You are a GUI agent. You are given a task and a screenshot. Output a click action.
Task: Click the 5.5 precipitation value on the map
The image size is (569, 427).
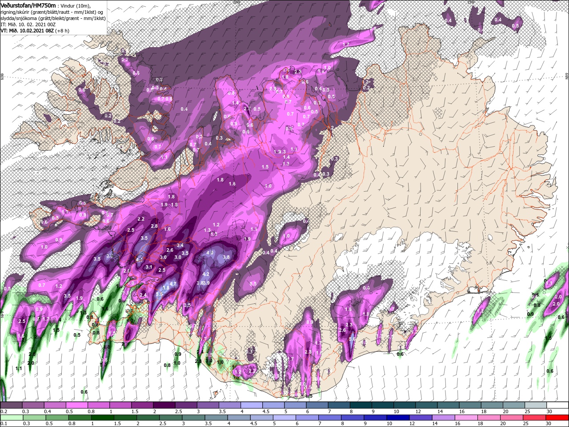[160, 294]
